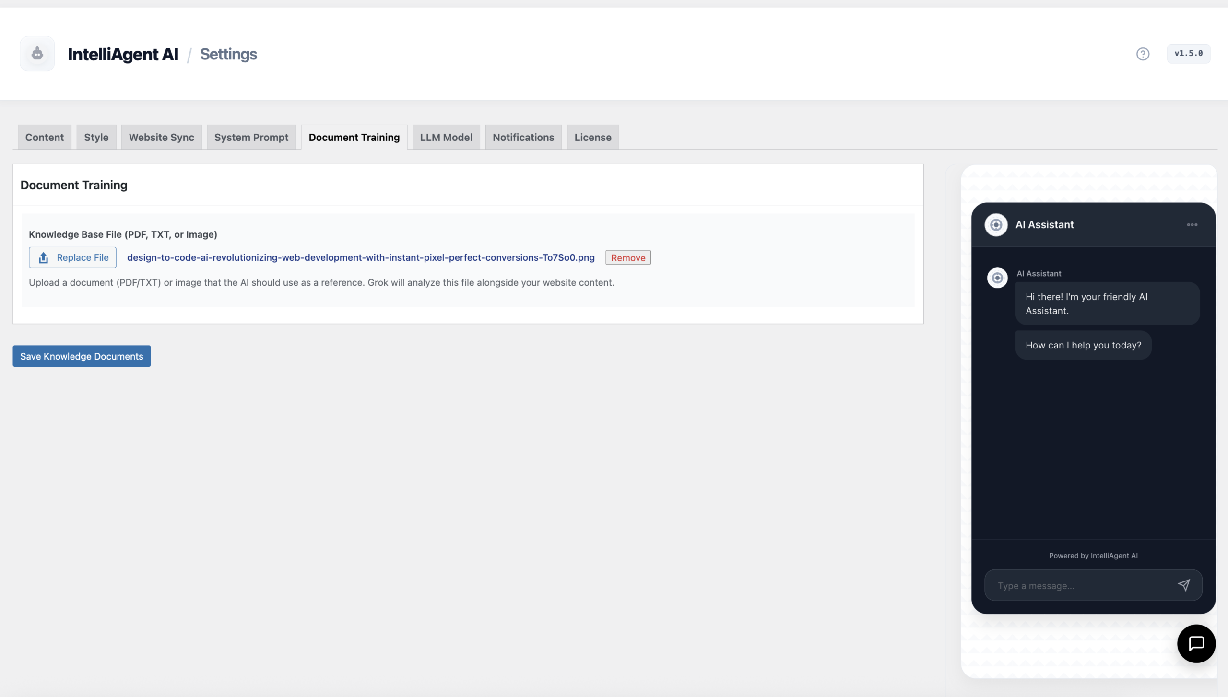
Task: Click the floating chat bubble launcher
Action: click(x=1196, y=643)
